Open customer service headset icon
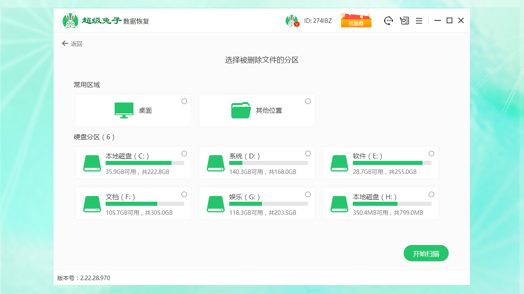This screenshot has width=524, height=294. [x=388, y=20]
